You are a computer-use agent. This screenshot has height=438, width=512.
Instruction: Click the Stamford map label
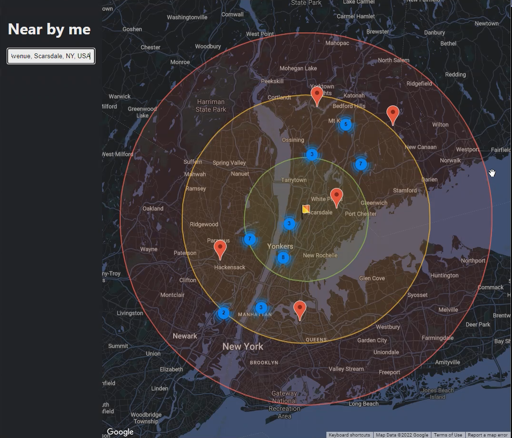405,190
